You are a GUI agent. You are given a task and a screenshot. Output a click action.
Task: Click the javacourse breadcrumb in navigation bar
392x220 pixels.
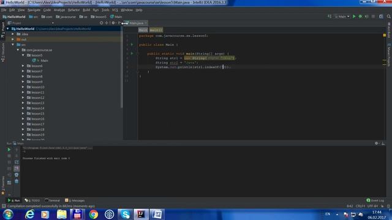point(66,16)
